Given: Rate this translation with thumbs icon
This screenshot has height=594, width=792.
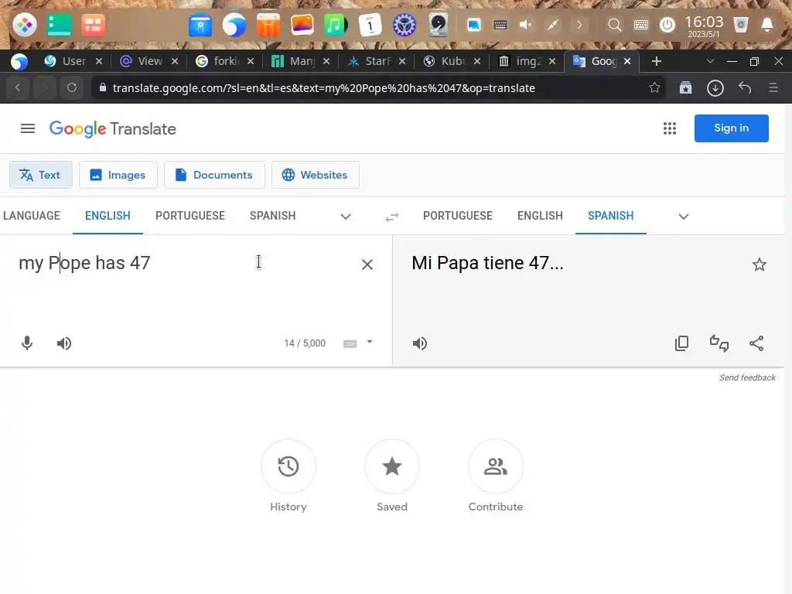Looking at the screenshot, I should click(719, 343).
